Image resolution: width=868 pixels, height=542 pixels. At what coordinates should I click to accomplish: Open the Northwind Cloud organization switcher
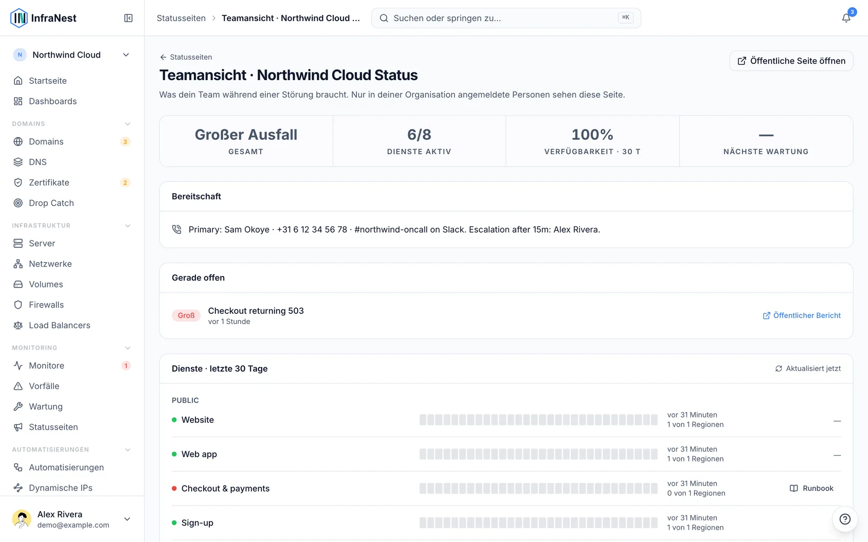pyautogui.click(x=72, y=55)
